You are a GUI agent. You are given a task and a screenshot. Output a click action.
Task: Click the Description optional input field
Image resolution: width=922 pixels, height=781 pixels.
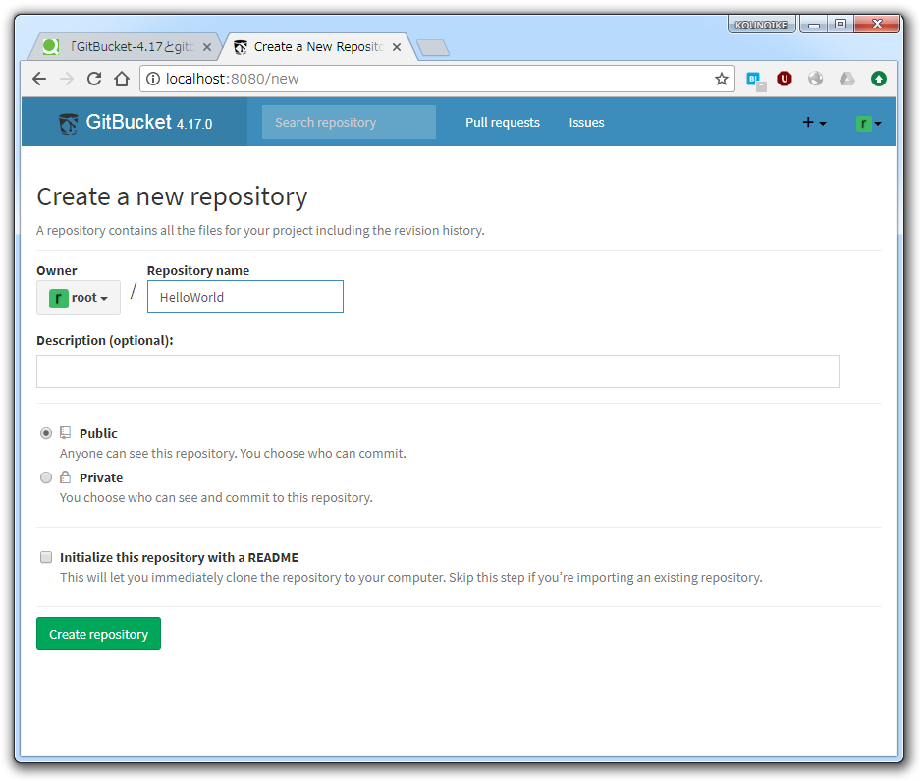(438, 370)
